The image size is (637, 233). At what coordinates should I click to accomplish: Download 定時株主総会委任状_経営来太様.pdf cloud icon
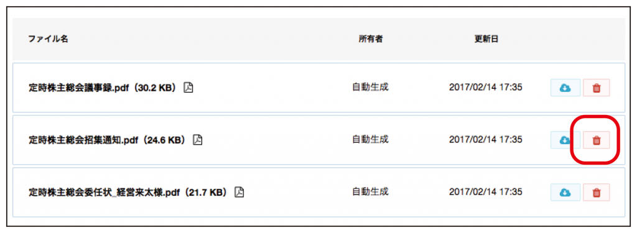click(565, 193)
